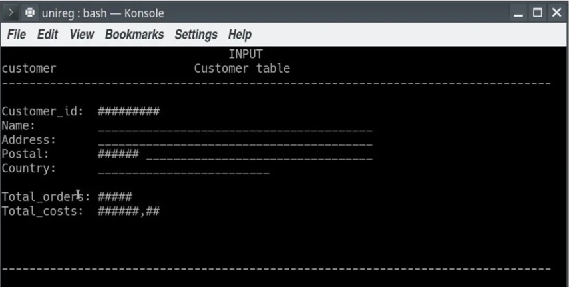Open the View menu
The height and width of the screenshot is (287, 569).
click(82, 35)
